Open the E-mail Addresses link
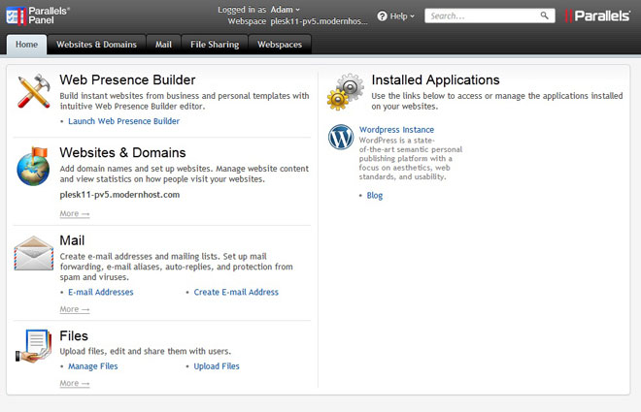Screen dimensions: 641x412 [101, 292]
